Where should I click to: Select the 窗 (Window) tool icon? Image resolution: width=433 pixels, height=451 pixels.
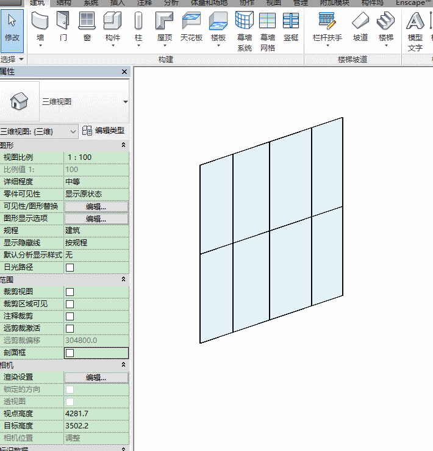pos(87,21)
